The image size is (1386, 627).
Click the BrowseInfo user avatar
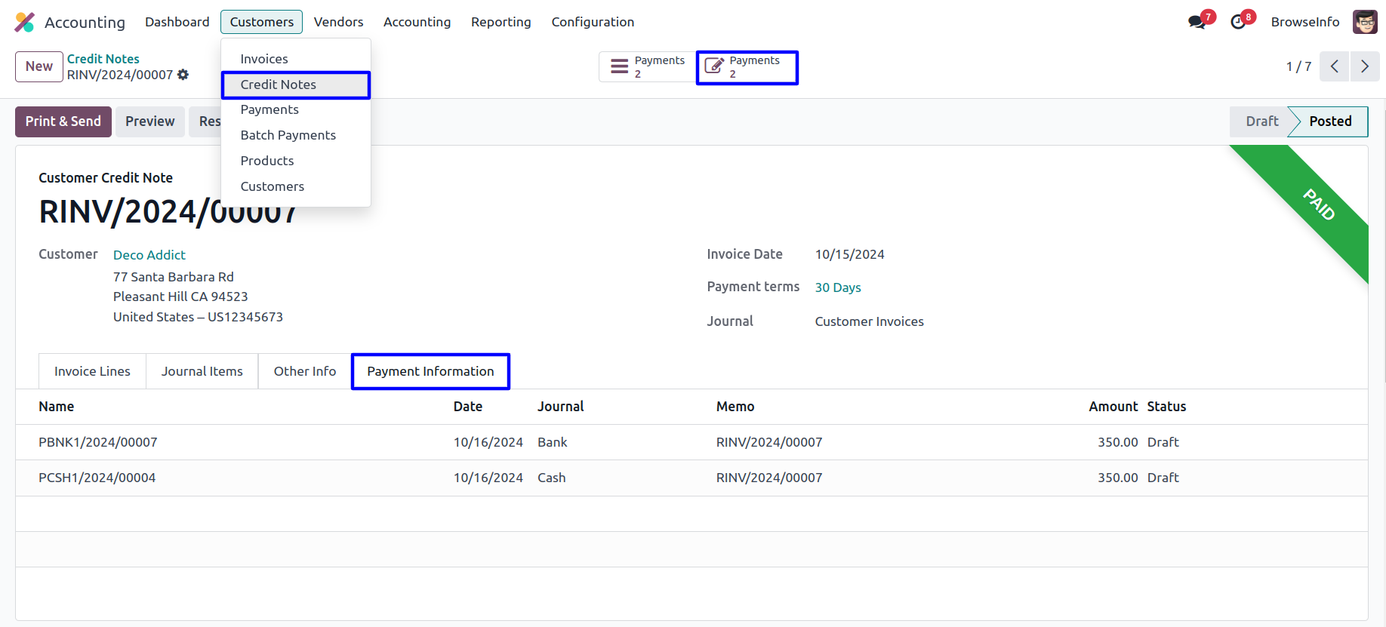click(x=1365, y=22)
